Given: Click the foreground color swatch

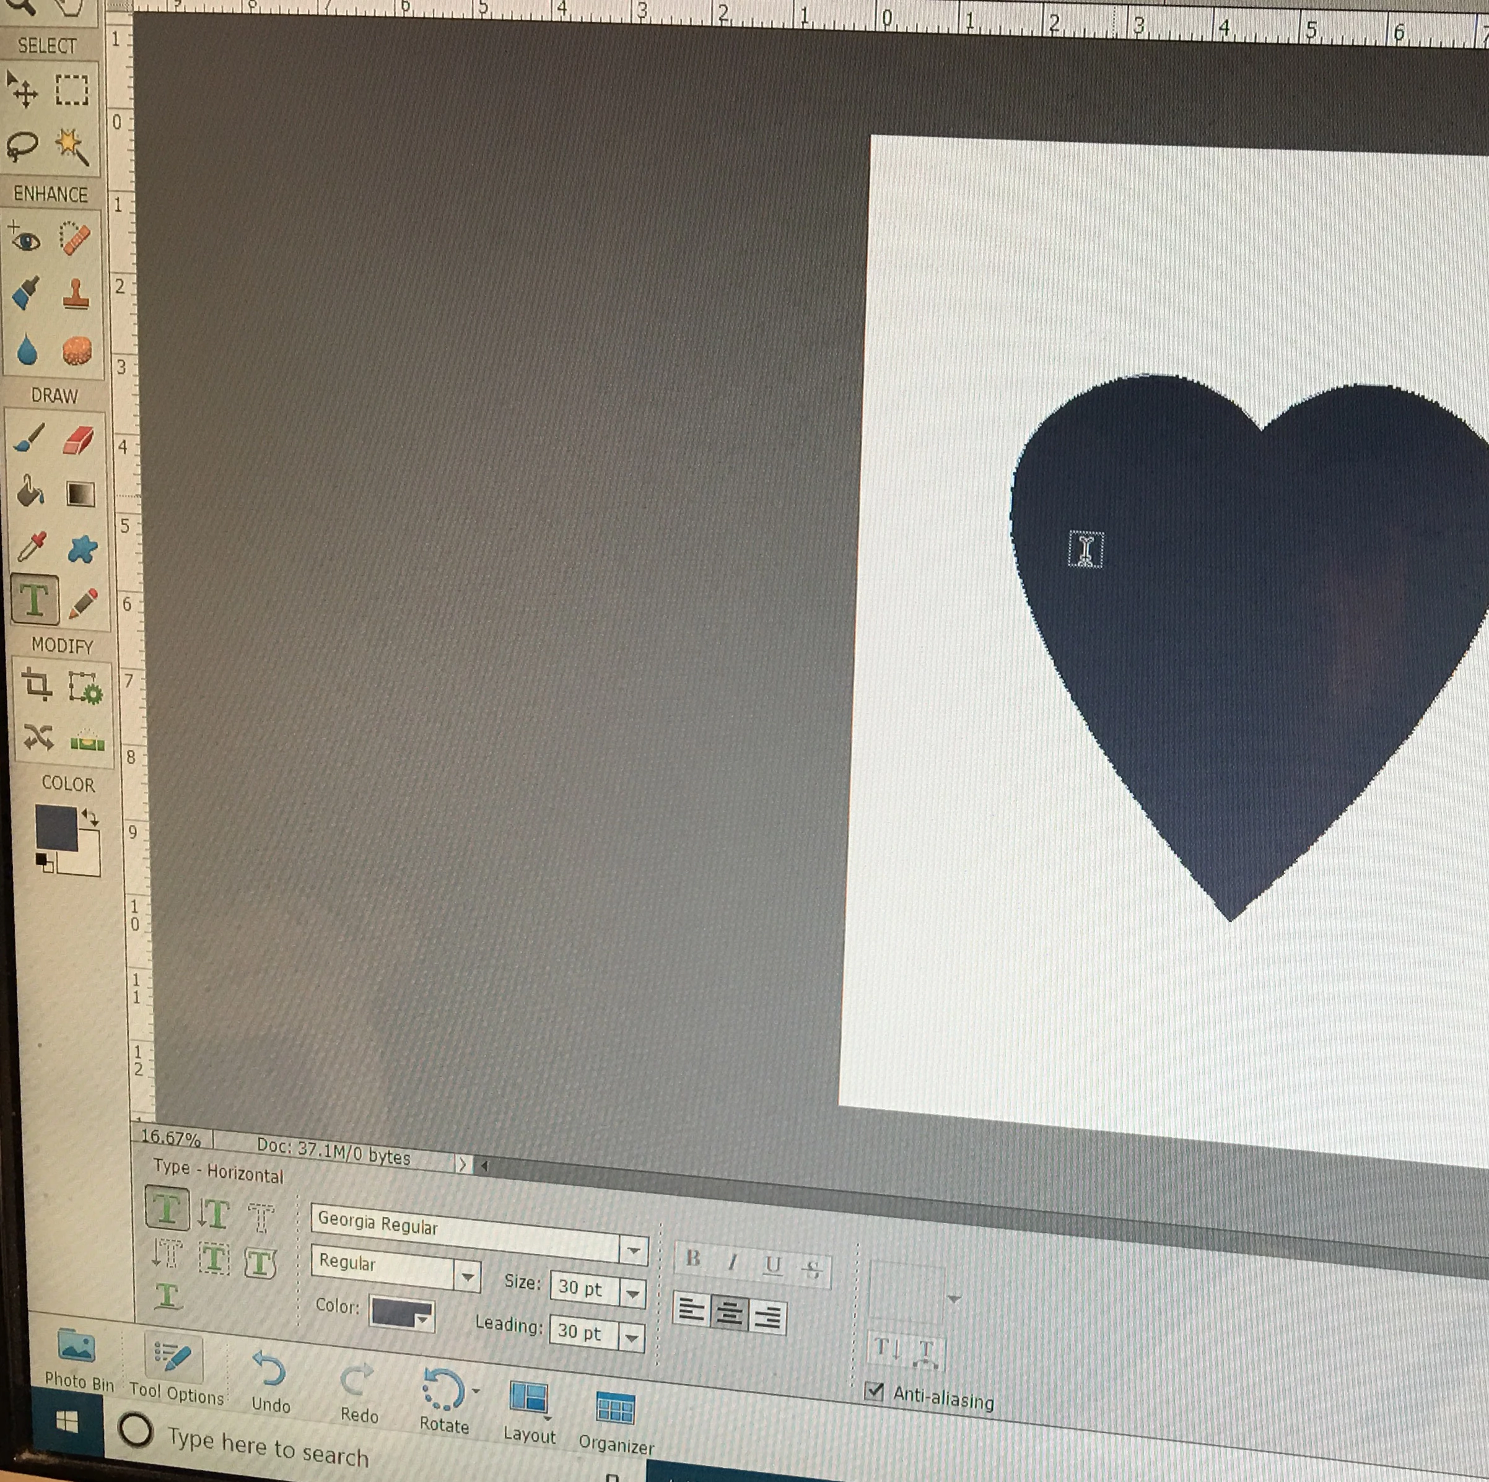Looking at the screenshot, I should coord(56,829).
